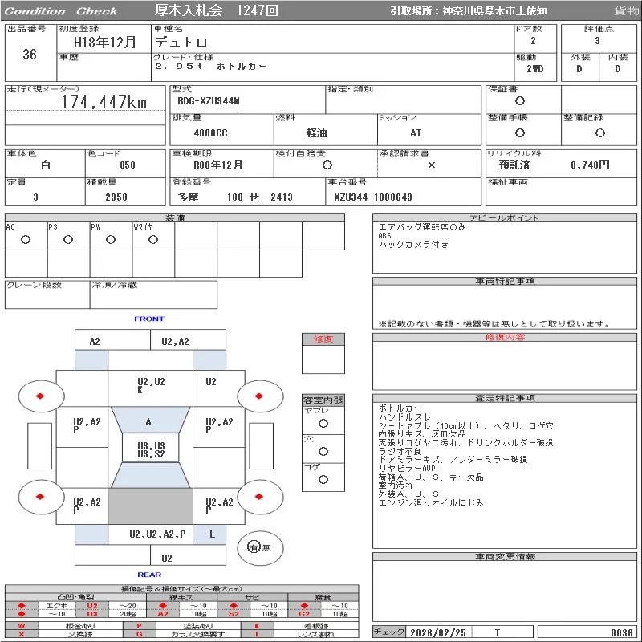
Task: Click the overall score 3 under 評価点
Action: pos(597,41)
